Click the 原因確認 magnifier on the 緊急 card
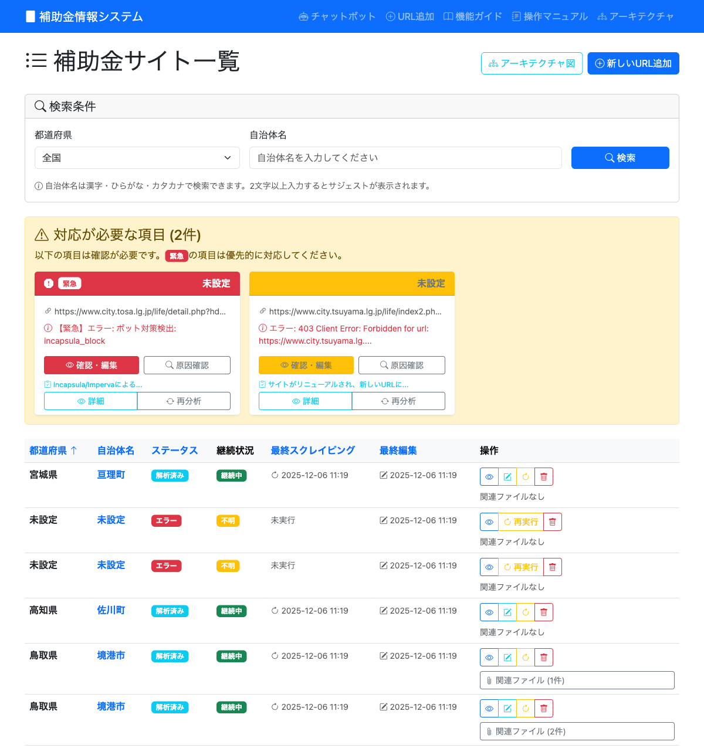 tap(187, 365)
